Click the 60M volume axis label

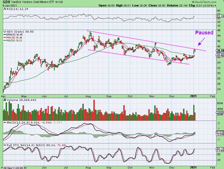[x=220, y=103]
